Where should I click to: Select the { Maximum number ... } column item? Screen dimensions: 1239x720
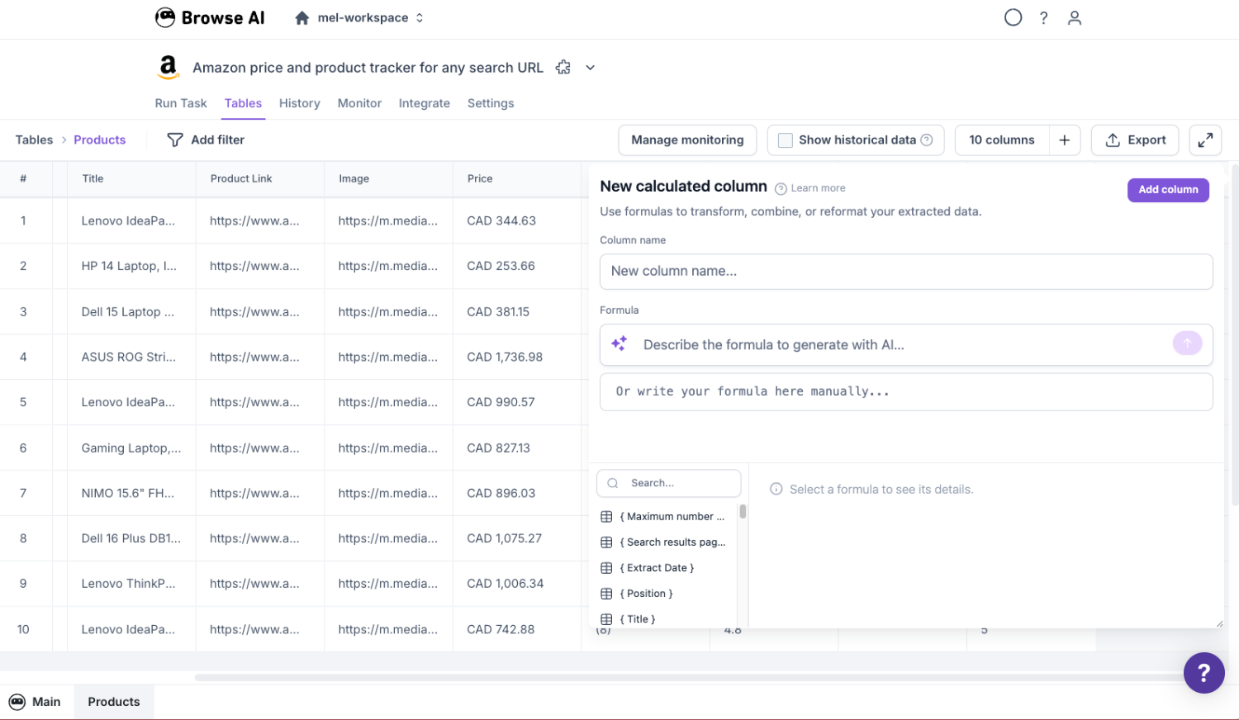tap(664, 517)
